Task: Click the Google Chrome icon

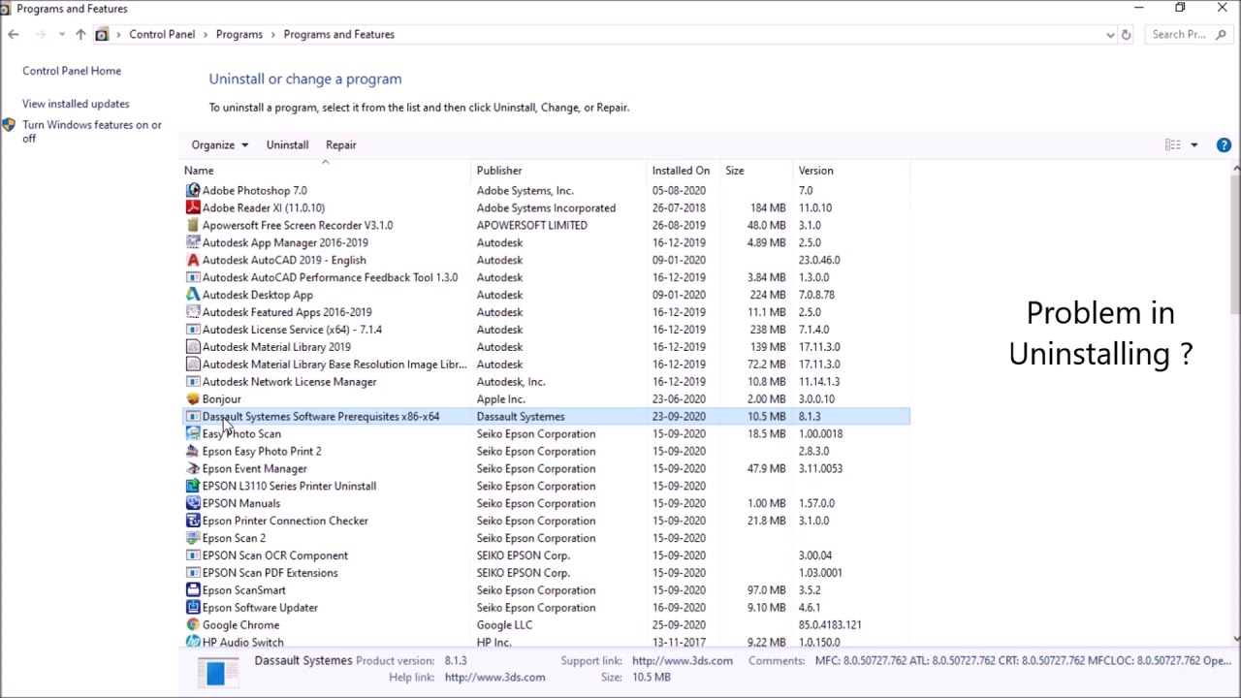Action: [x=193, y=625]
